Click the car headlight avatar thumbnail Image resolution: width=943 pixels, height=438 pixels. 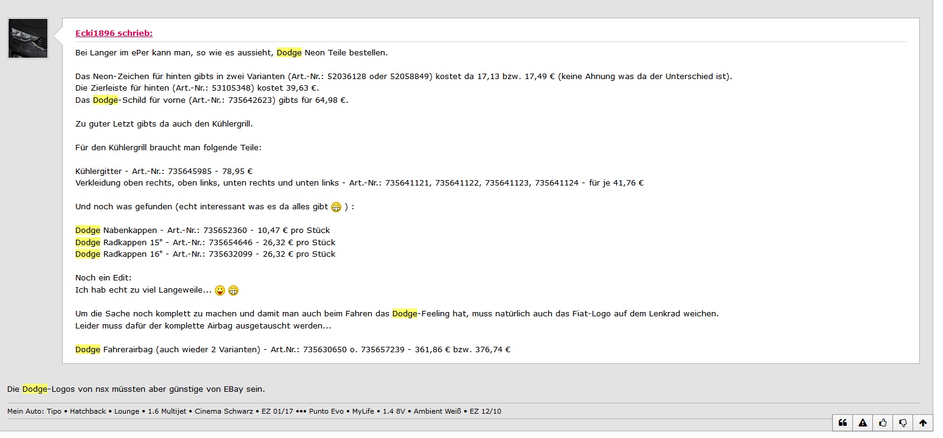pyautogui.click(x=28, y=38)
